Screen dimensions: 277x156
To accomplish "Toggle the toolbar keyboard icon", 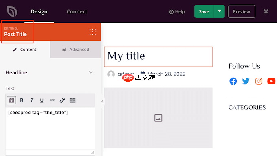I will (x=73, y=100).
